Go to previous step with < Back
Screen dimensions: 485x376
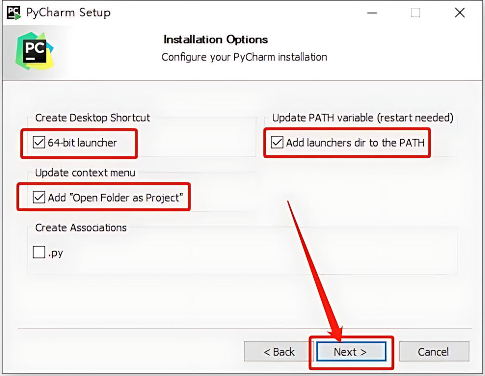tap(279, 351)
